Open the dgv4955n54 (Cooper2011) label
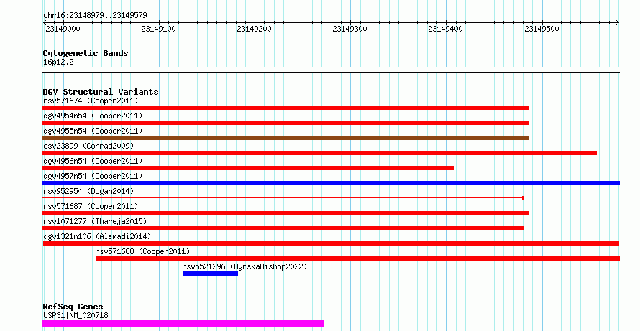 [x=93, y=131]
